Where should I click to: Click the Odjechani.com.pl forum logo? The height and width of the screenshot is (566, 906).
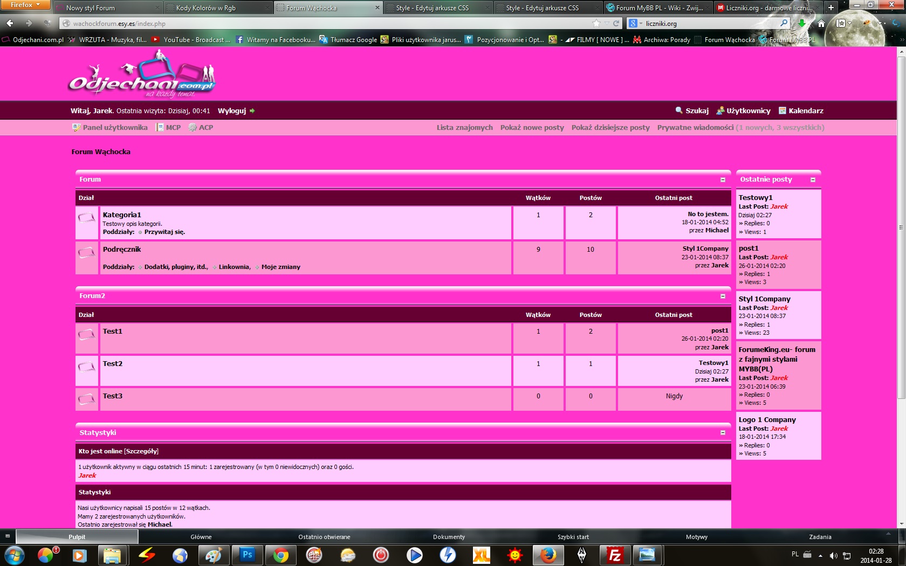point(142,74)
